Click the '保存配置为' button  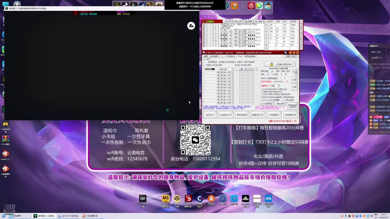pos(274,115)
